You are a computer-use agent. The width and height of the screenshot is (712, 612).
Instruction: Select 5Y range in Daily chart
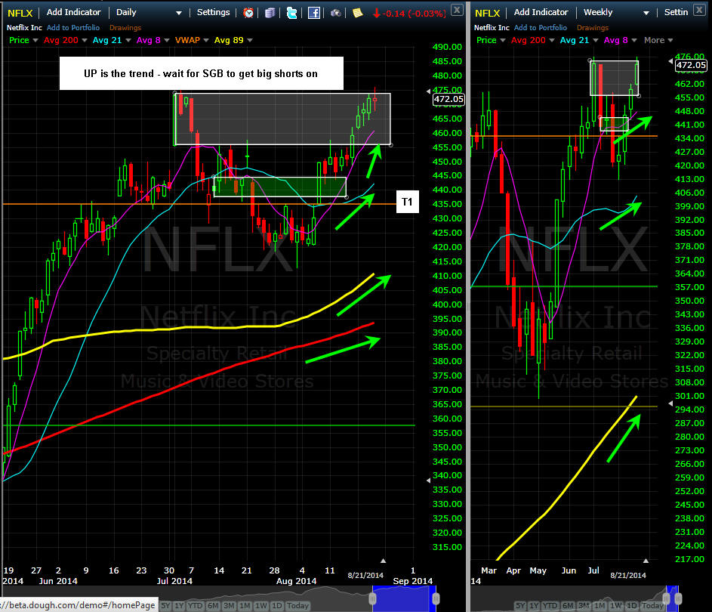coord(165,606)
